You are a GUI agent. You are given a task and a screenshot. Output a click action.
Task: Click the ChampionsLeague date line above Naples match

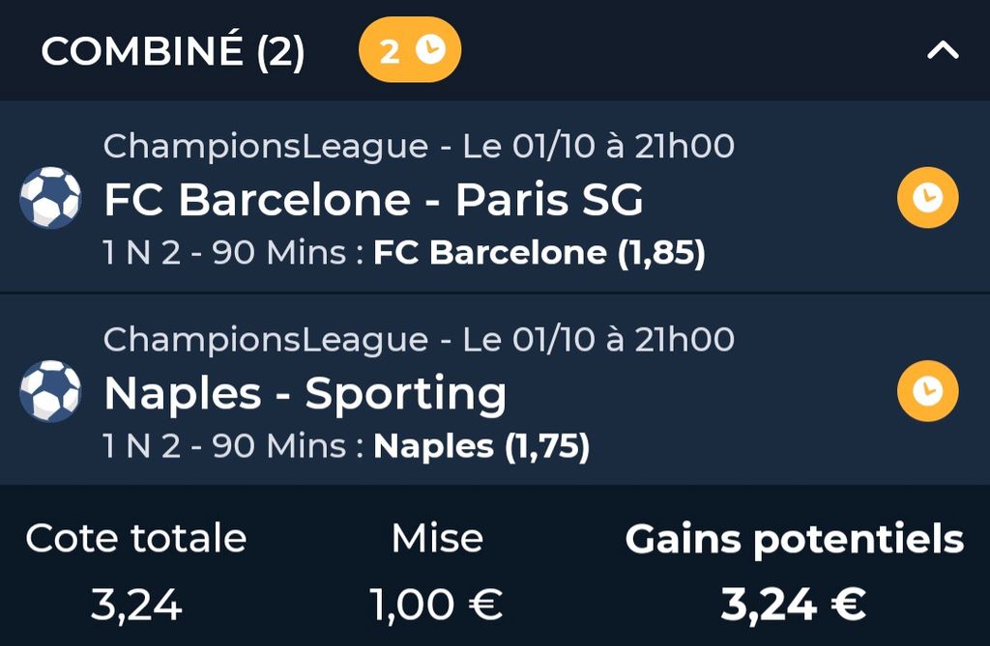pos(419,340)
